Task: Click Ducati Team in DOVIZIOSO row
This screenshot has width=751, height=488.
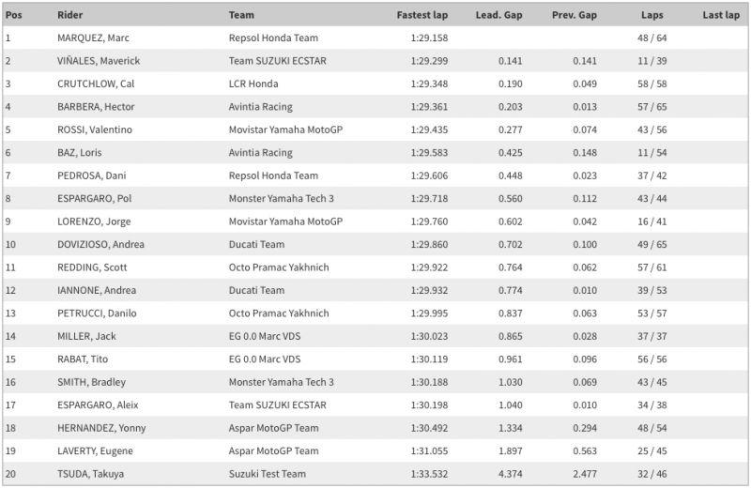Action: [256, 245]
